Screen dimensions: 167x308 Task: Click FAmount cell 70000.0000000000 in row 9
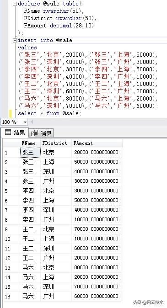(x=97, y=229)
